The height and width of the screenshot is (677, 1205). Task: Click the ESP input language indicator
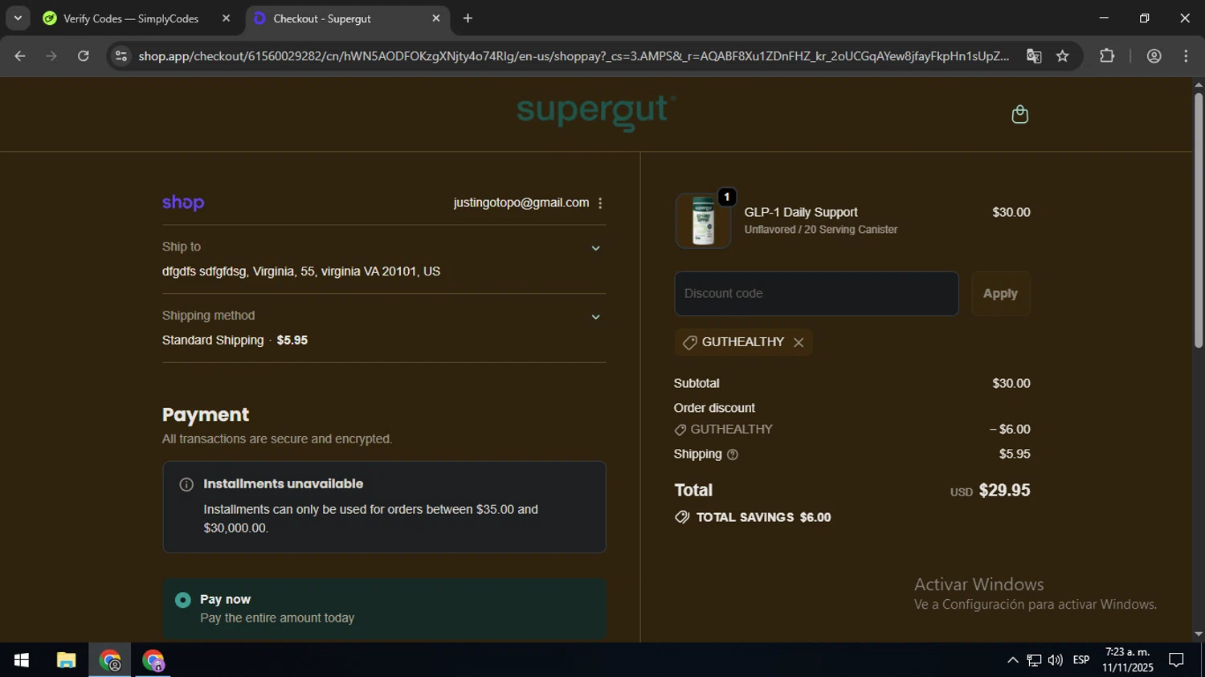click(x=1081, y=660)
